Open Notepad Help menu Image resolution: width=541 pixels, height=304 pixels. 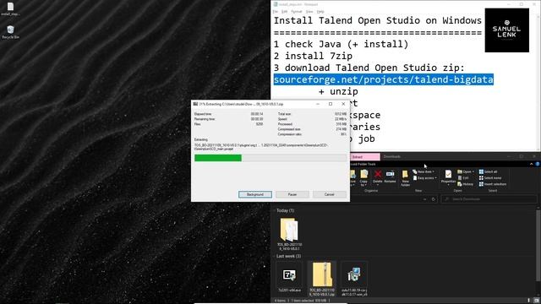pyautogui.click(x=320, y=11)
